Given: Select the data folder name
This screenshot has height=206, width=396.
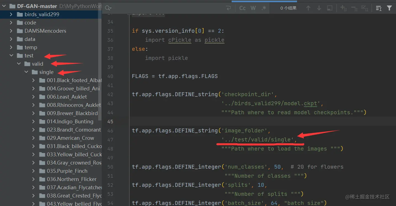Looking at the screenshot, I should tap(30, 39).
